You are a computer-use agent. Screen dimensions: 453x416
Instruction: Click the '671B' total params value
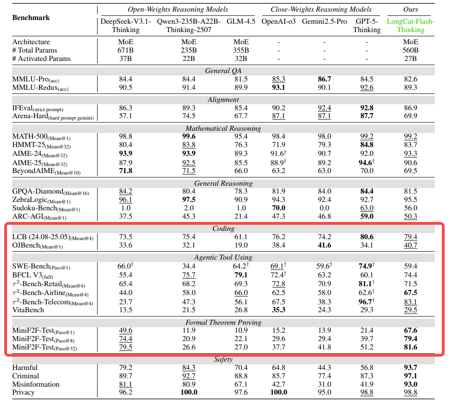point(125,50)
